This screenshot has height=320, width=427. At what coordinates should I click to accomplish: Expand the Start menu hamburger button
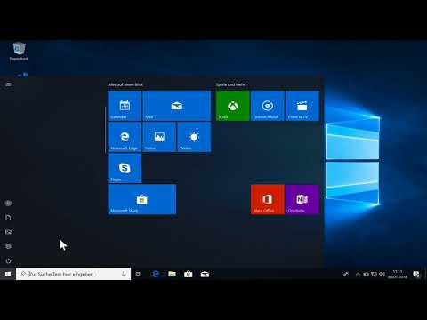pyautogui.click(x=8, y=84)
